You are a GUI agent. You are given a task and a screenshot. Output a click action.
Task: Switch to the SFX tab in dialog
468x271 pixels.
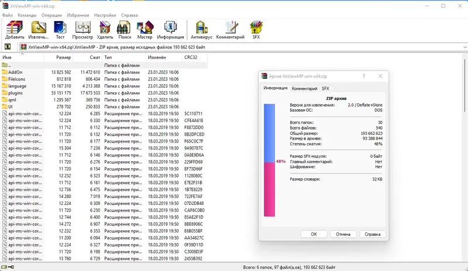tap(325, 89)
